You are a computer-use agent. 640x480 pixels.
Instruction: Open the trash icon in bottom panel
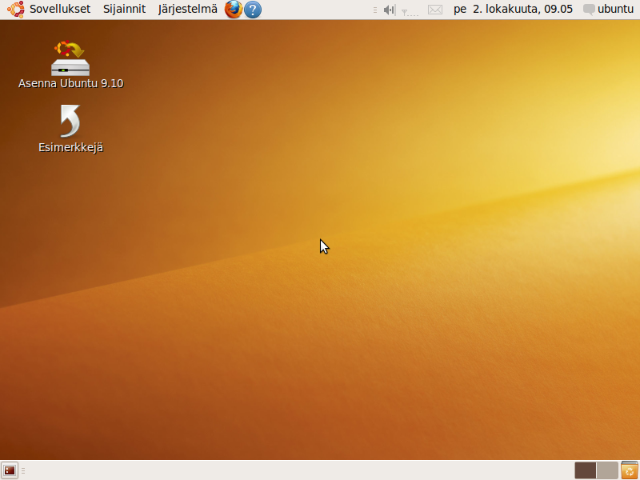click(x=629, y=470)
